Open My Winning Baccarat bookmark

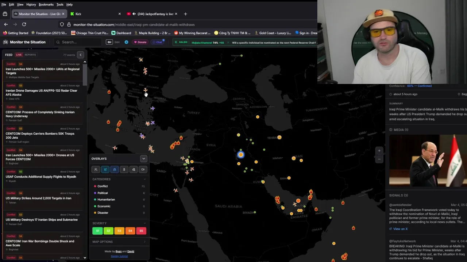[192, 33]
